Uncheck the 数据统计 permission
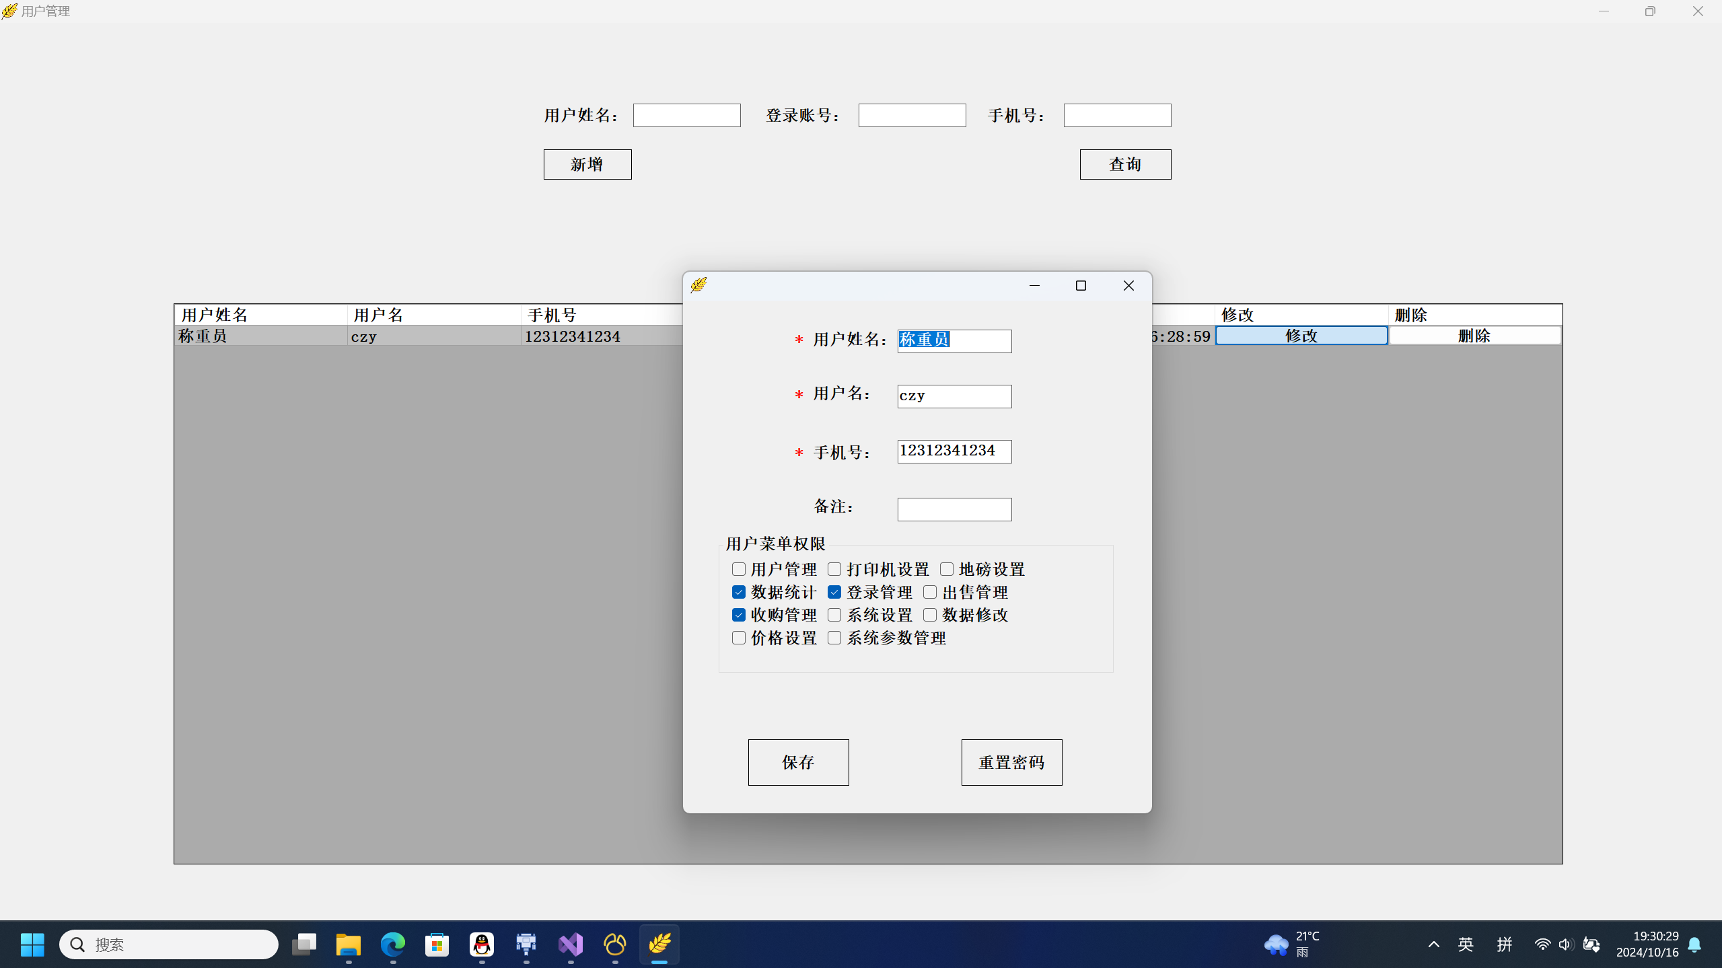This screenshot has height=968, width=1722. click(x=739, y=592)
